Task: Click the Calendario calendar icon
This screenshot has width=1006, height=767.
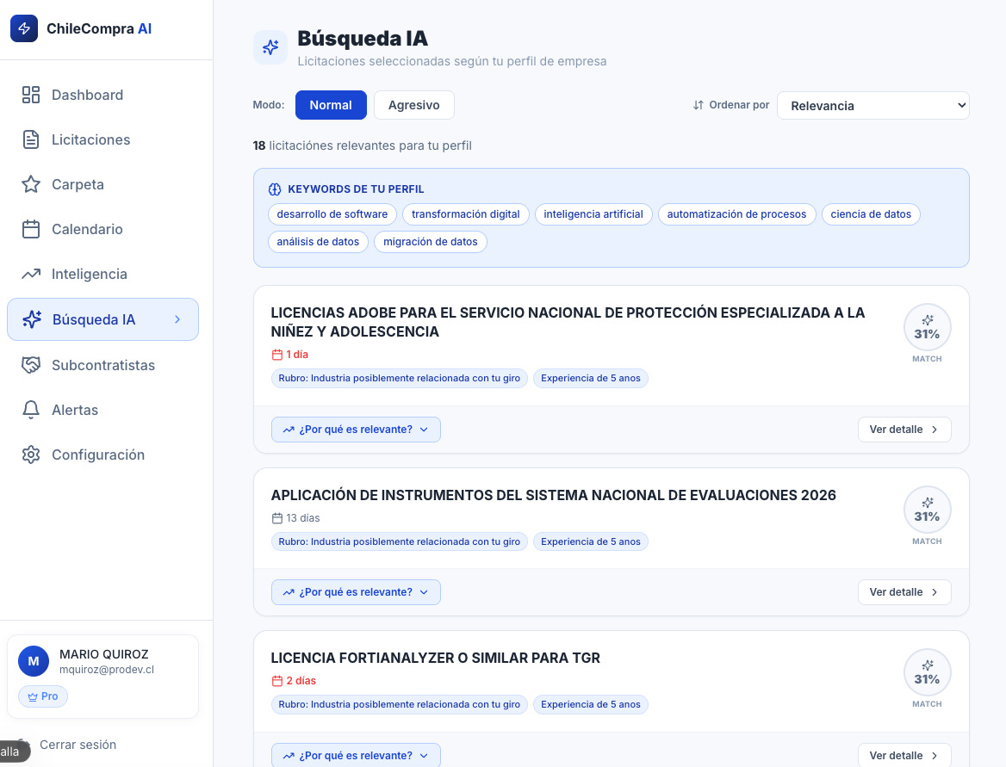Action: tap(31, 229)
